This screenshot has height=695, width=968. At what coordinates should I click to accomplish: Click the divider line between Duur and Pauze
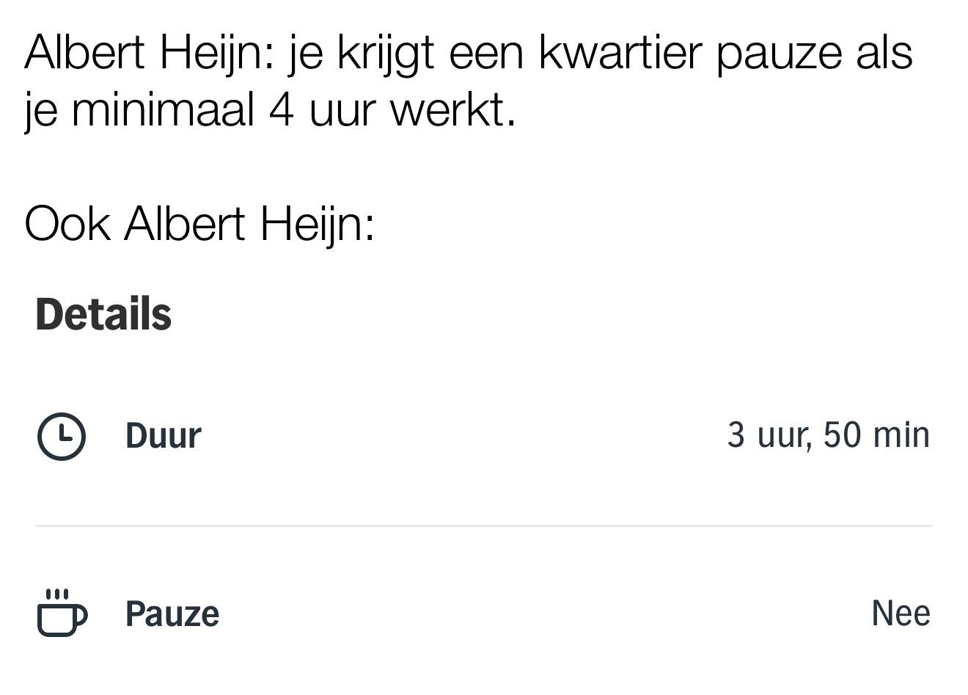coord(484,525)
